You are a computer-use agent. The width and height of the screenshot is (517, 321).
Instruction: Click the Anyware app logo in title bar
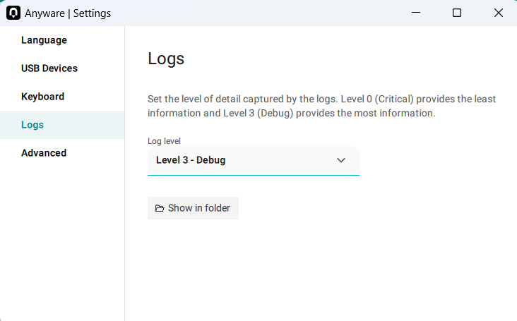(13, 13)
